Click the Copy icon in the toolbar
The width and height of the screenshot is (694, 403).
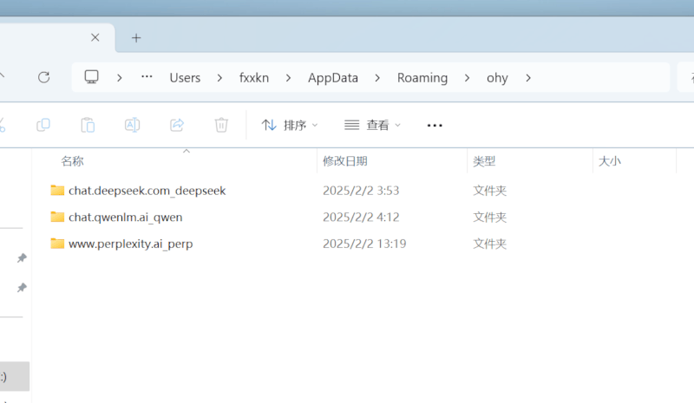pyautogui.click(x=43, y=125)
